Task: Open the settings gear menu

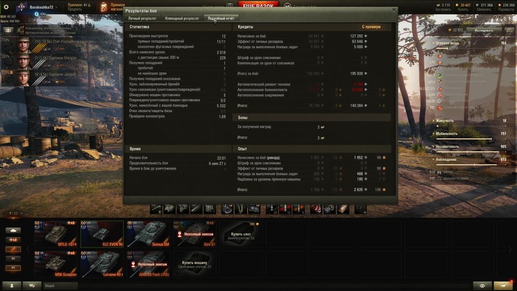Action: coord(6,7)
